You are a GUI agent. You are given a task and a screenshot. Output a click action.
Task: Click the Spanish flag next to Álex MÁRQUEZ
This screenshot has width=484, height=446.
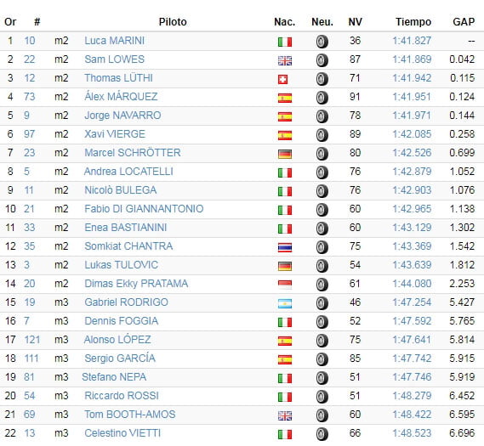285,98
